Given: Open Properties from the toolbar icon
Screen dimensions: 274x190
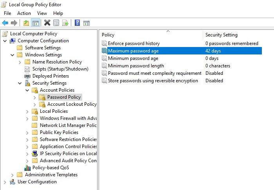Looking at the screenshot, I should pos(56,23).
